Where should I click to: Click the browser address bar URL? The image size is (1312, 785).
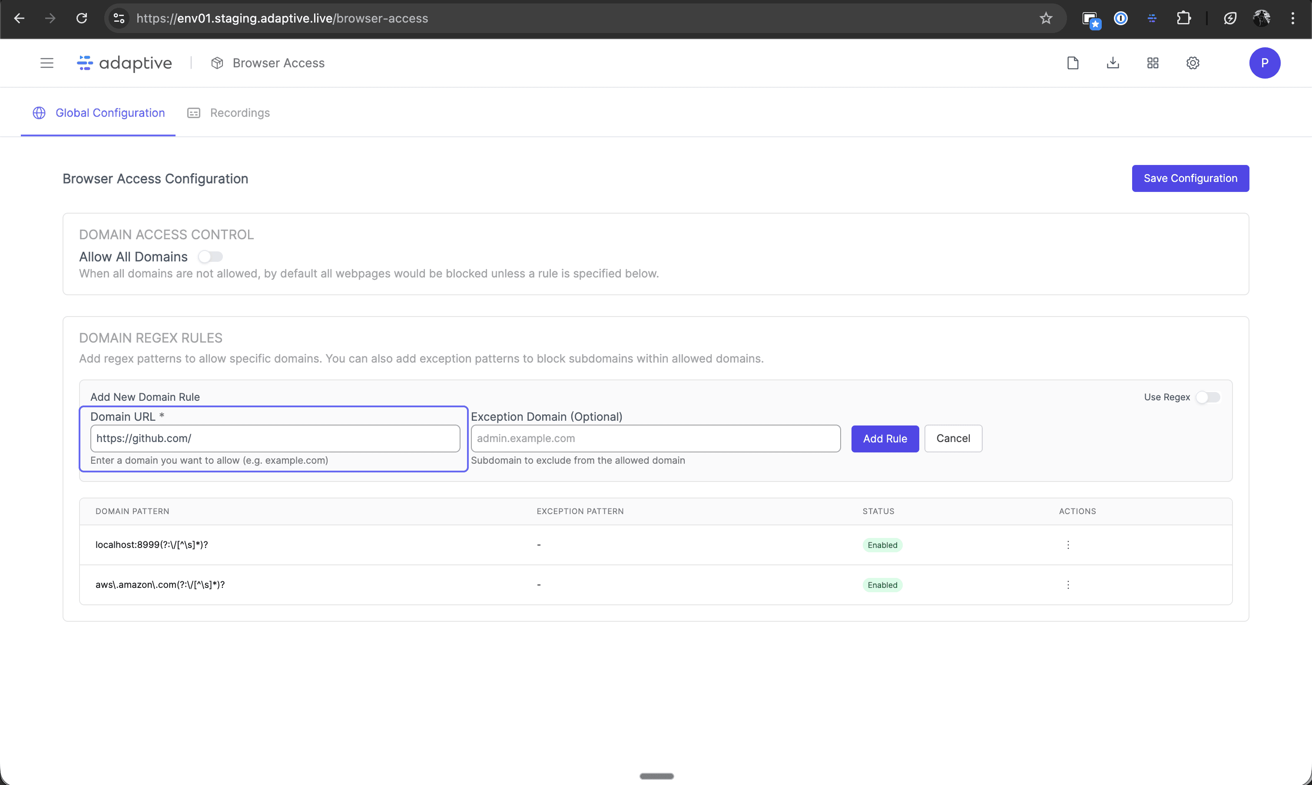(282, 19)
